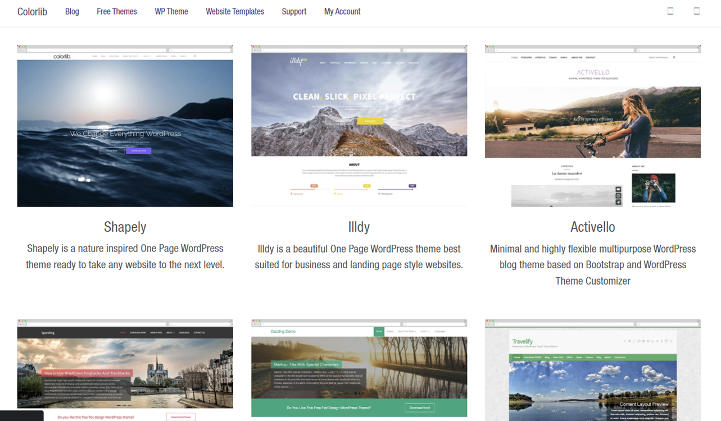721x421 pixels.
Task: Open the Support page link
Action: pos(294,11)
